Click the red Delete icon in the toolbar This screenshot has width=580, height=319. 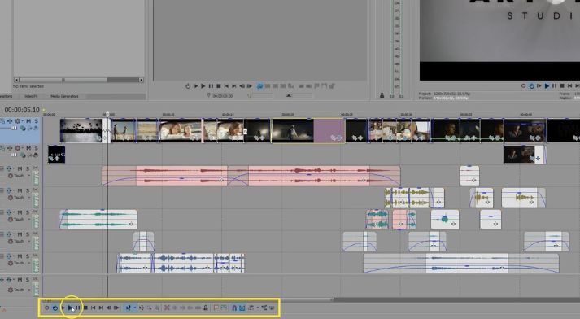pos(167,308)
